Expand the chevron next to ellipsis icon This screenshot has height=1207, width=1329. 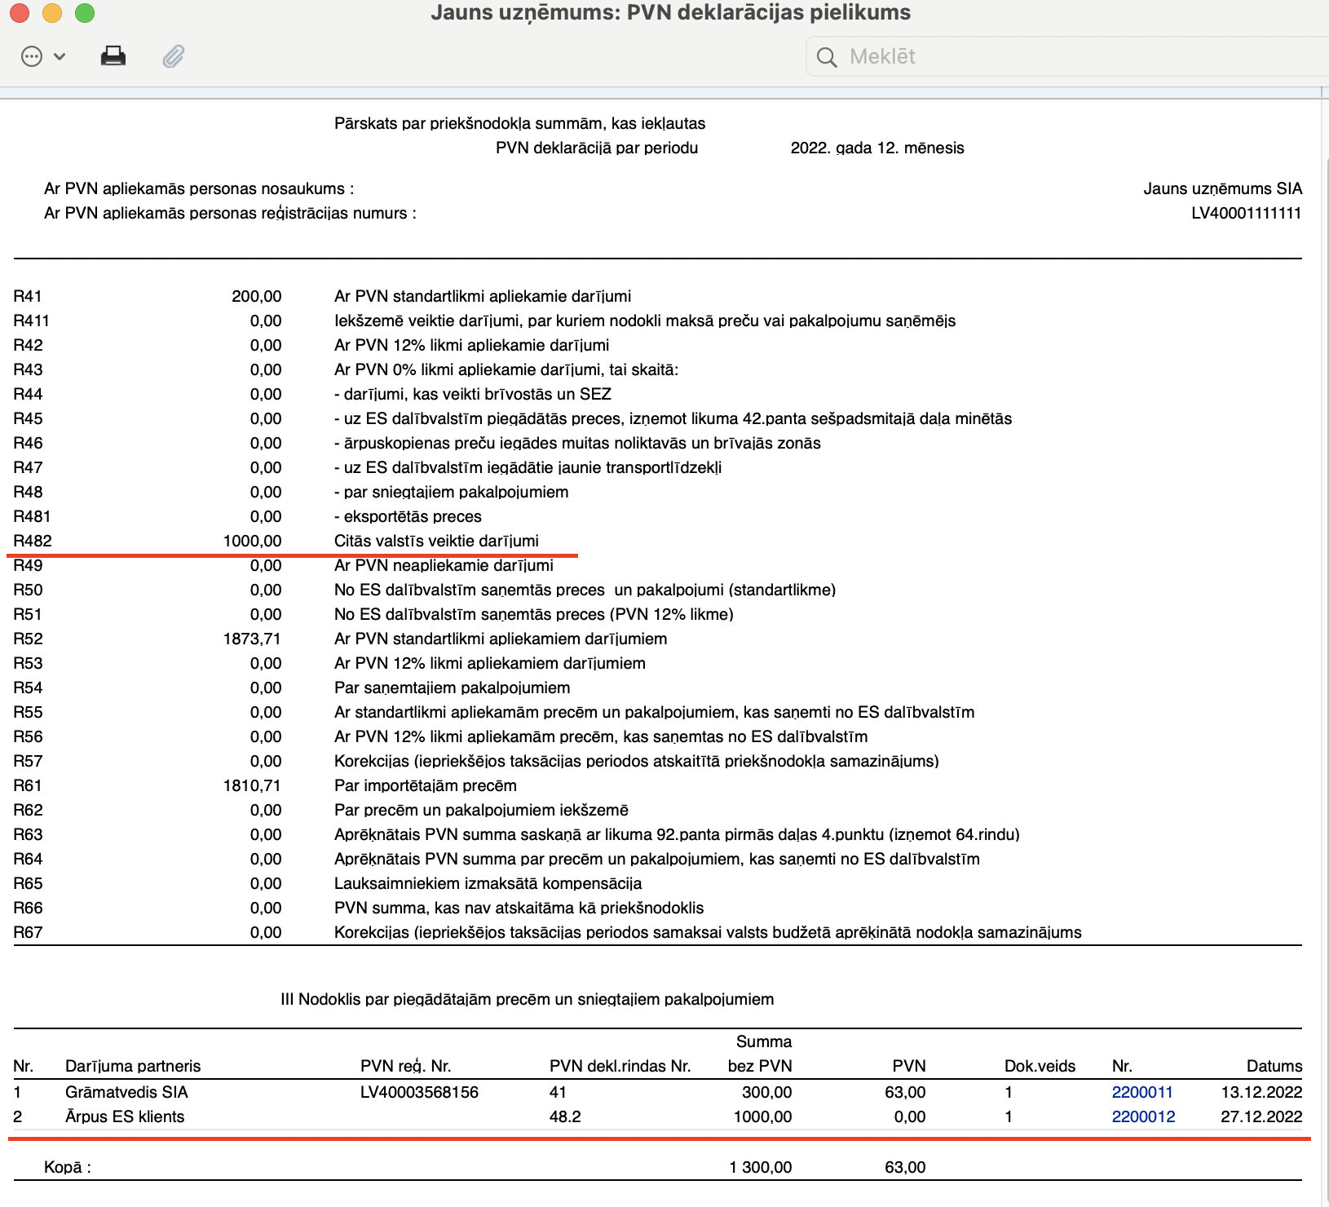coord(60,56)
